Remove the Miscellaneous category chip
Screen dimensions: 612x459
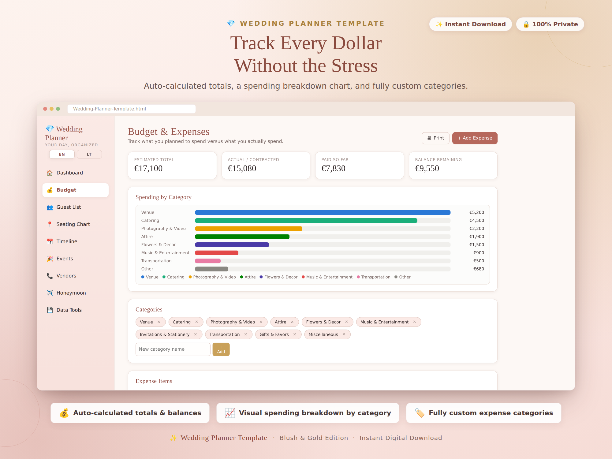pyautogui.click(x=344, y=334)
